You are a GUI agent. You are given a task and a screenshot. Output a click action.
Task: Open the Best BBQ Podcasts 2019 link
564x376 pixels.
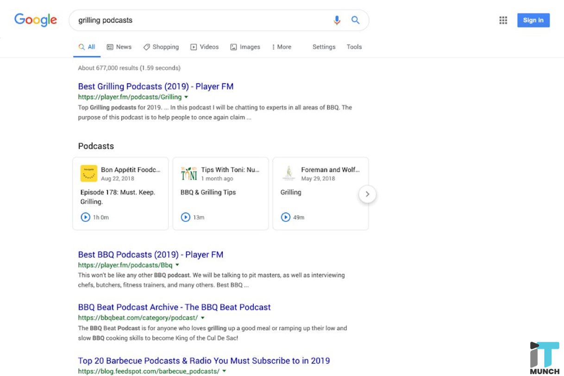(x=150, y=254)
